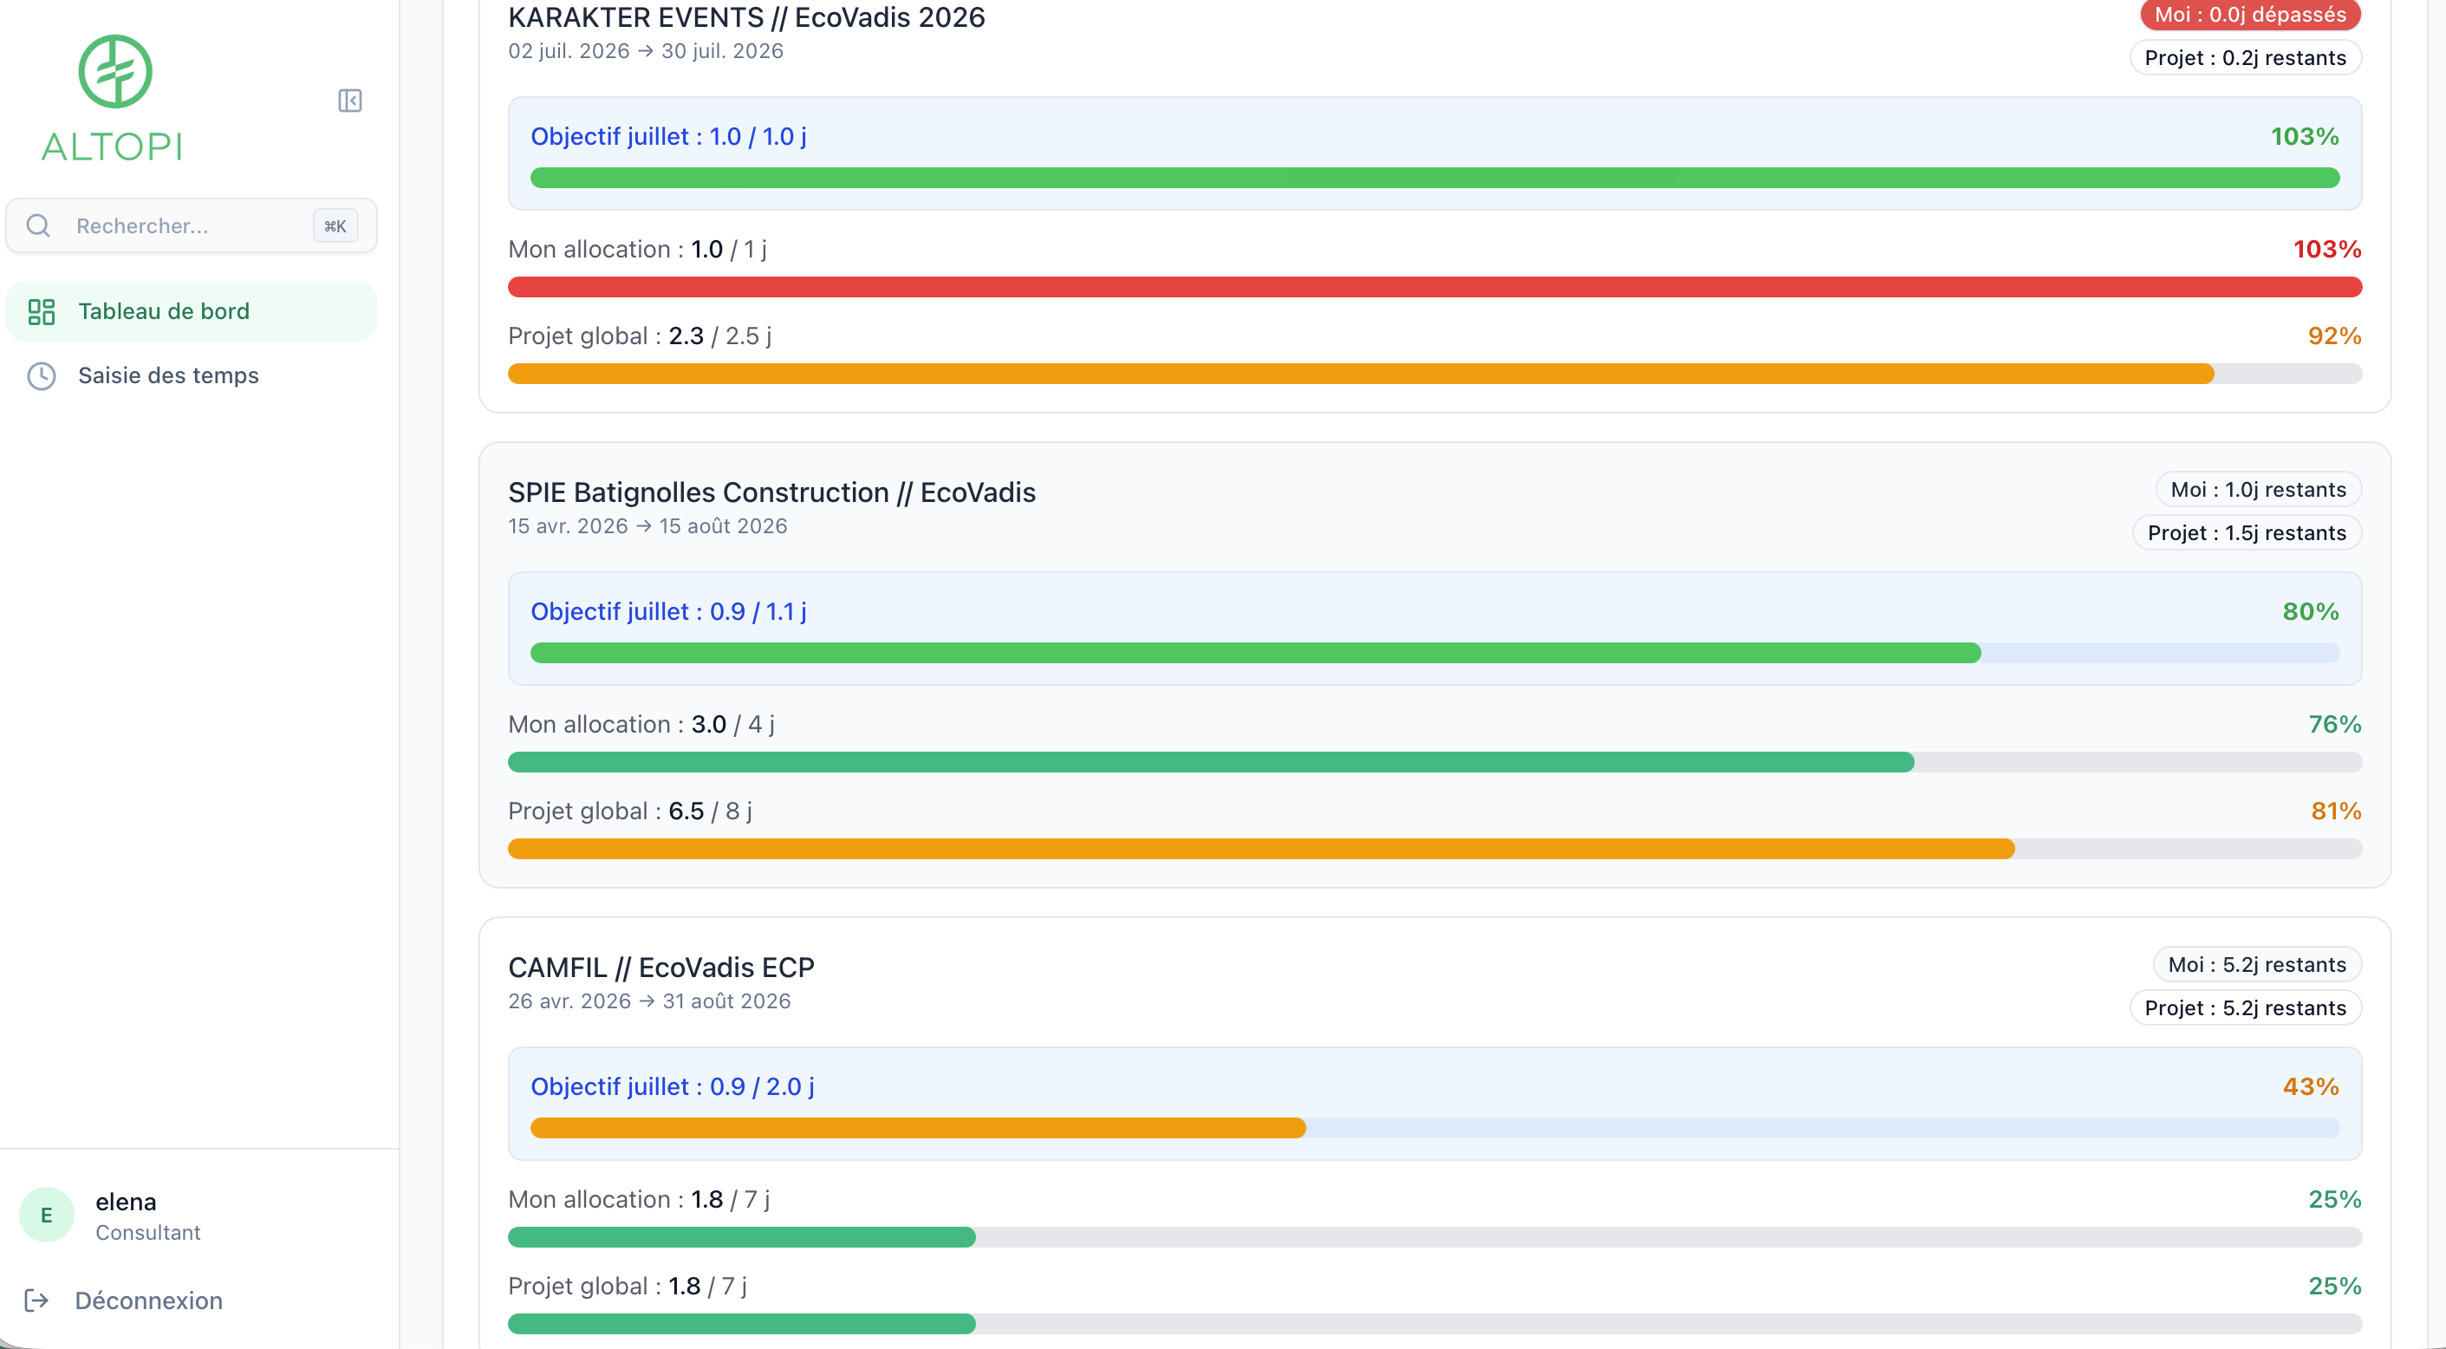The image size is (2446, 1349).
Task: Click the 80% objective percentage
Action: 2311,612
